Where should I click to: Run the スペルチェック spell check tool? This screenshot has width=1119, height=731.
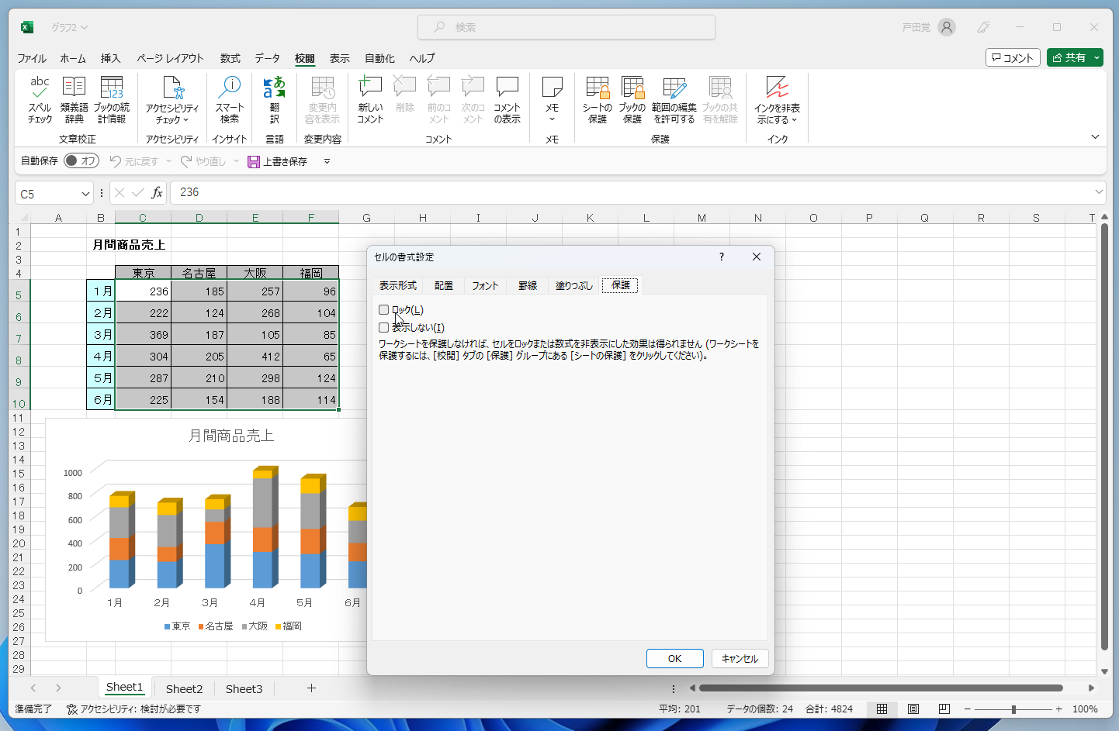40,100
